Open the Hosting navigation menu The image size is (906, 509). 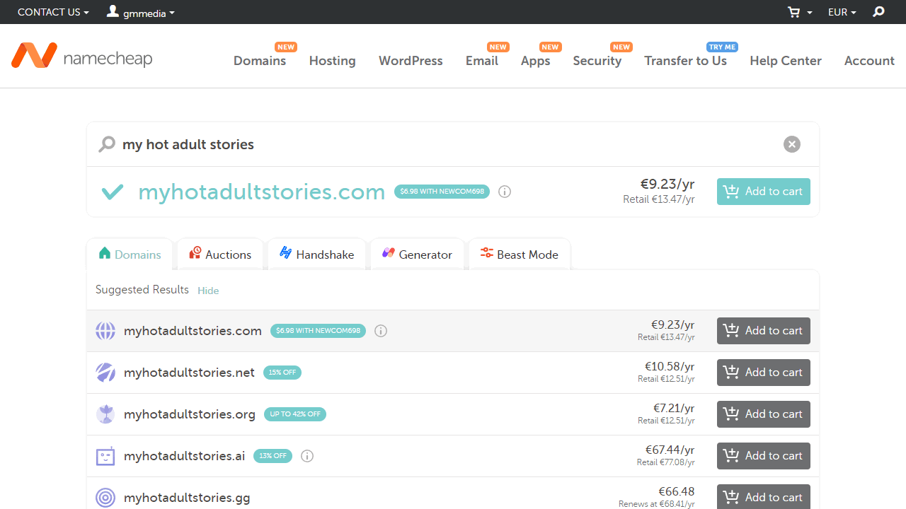pyautogui.click(x=333, y=61)
